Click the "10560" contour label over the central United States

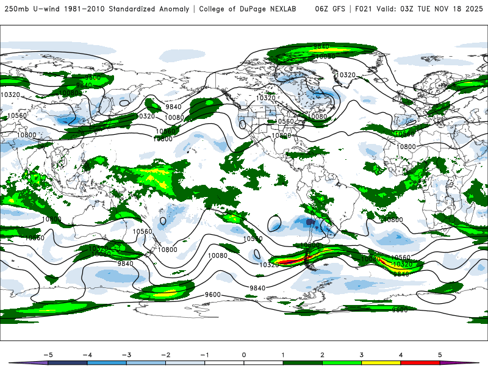point(284,121)
